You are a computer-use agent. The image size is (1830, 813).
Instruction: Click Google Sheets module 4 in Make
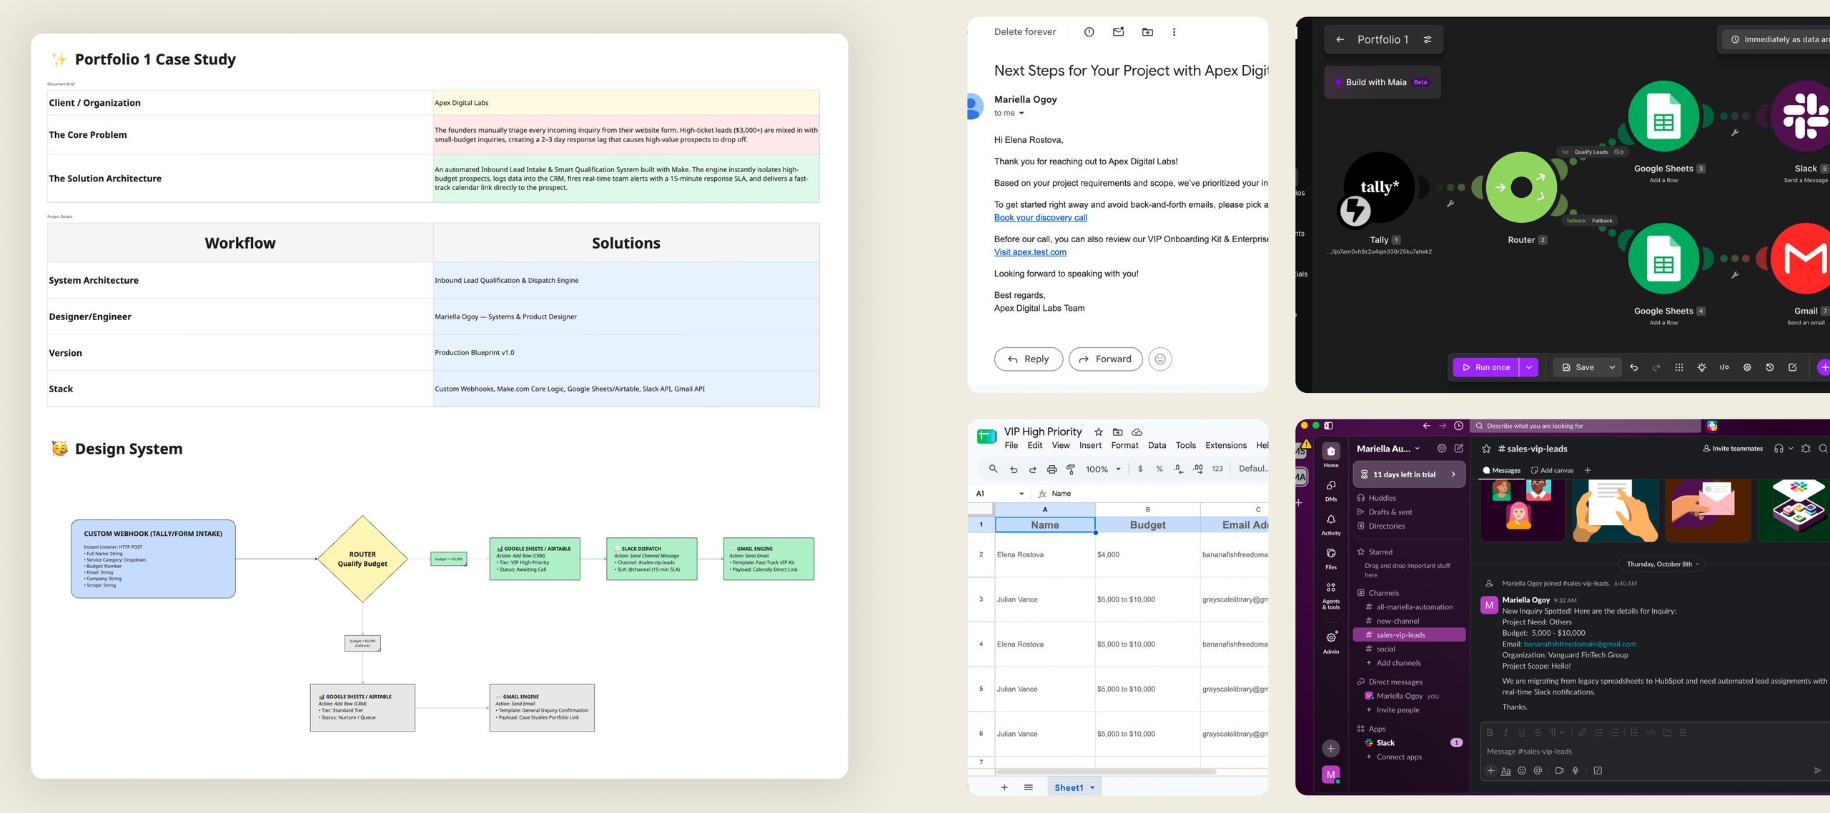(x=1663, y=259)
